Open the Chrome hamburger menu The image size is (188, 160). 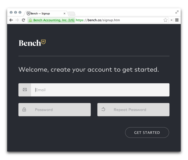click(x=177, y=20)
